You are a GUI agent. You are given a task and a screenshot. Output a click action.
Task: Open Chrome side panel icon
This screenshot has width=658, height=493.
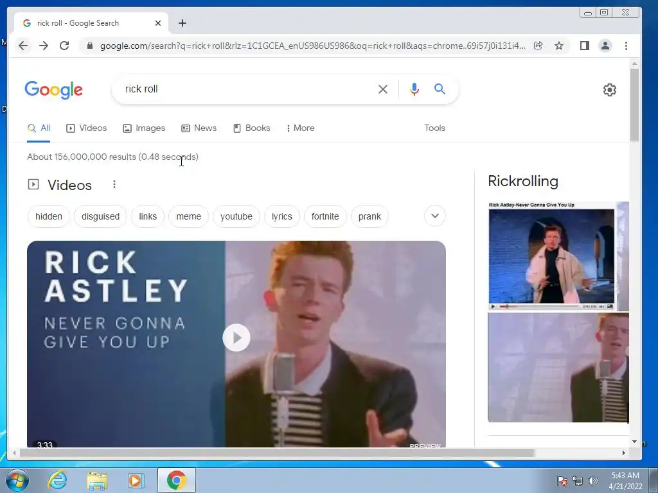pos(585,46)
